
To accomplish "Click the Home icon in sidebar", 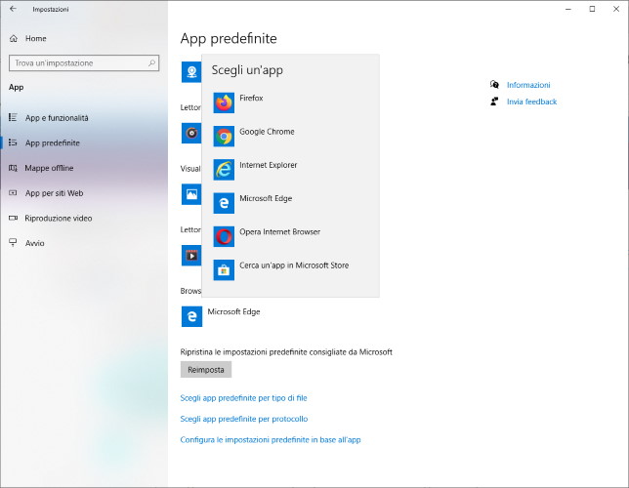I will [x=14, y=38].
